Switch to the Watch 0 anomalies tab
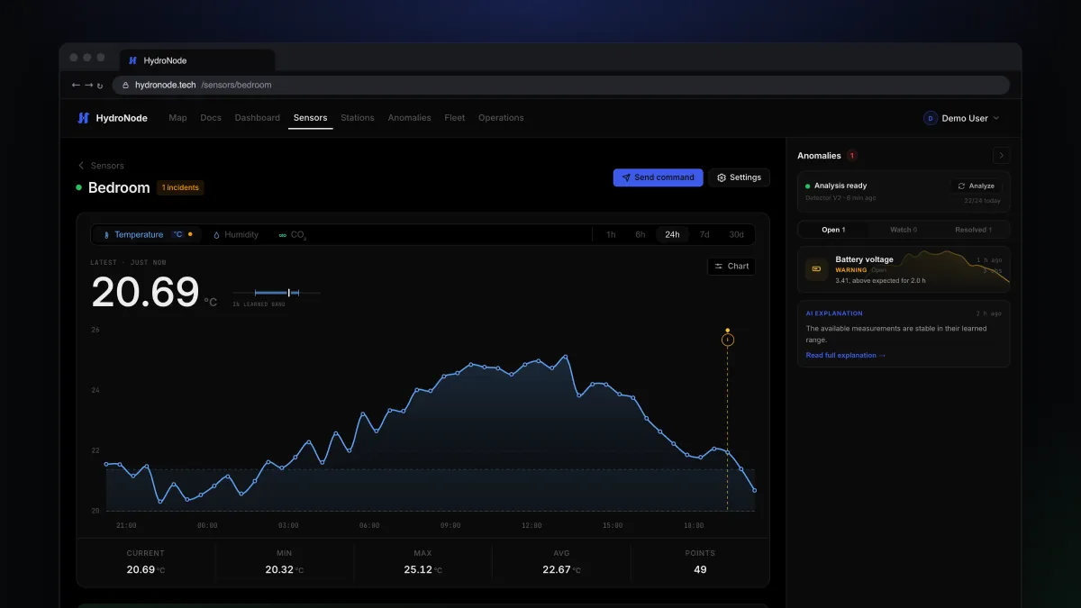This screenshot has height=608, width=1081. click(904, 230)
